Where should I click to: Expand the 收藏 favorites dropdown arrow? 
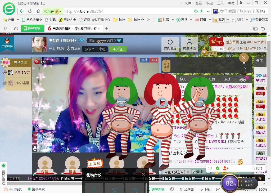[18, 20]
